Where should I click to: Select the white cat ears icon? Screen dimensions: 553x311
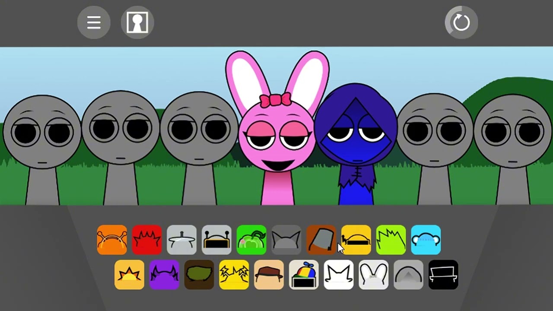tap(339, 275)
